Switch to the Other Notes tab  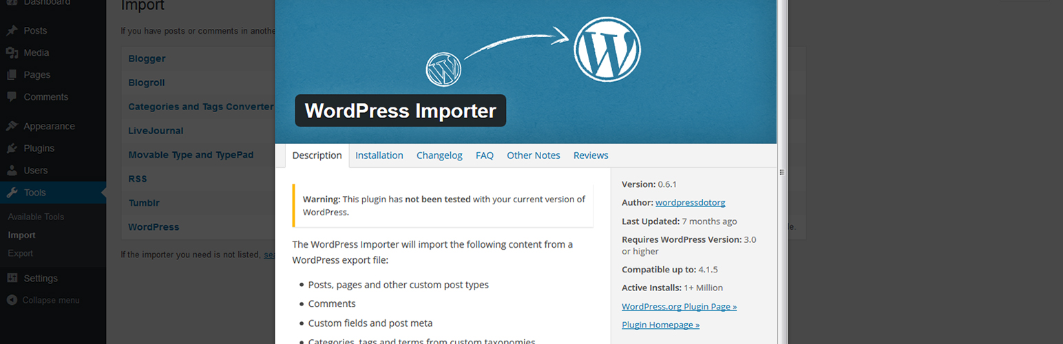(x=534, y=155)
